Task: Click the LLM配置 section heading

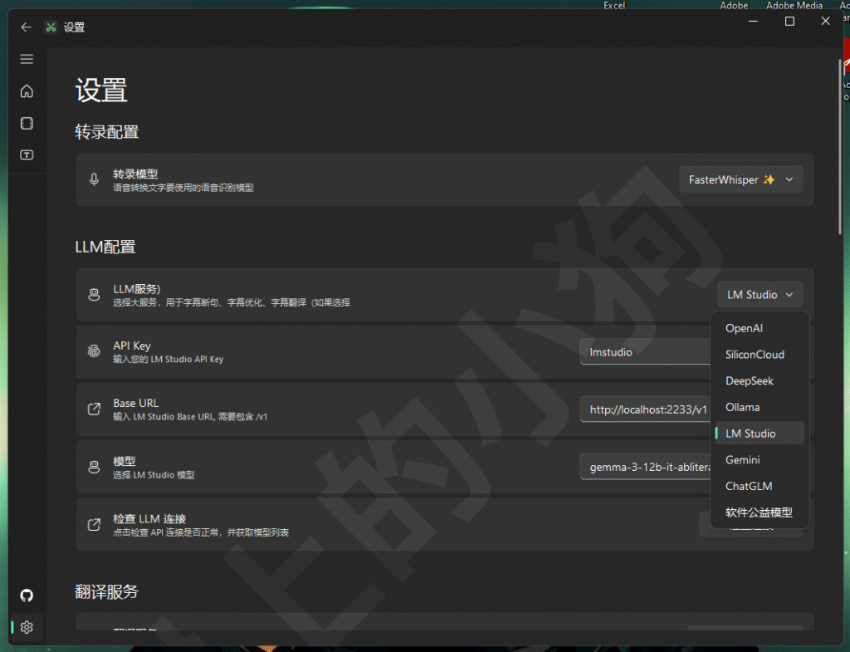Action: [105, 248]
